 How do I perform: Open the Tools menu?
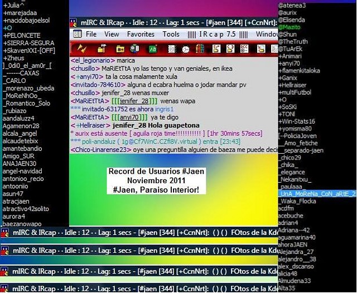pos(171,34)
